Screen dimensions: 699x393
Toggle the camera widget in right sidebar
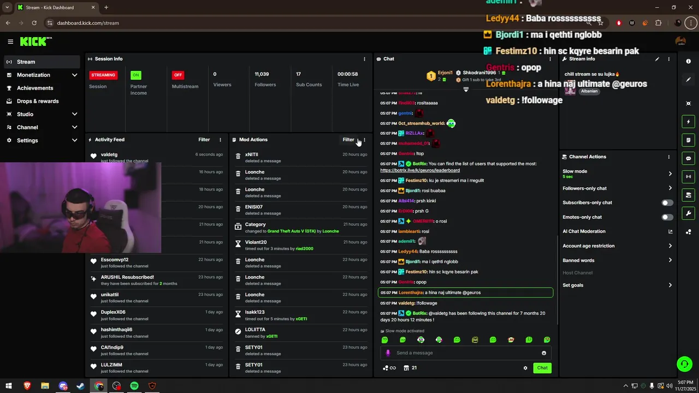click(689, 195)
